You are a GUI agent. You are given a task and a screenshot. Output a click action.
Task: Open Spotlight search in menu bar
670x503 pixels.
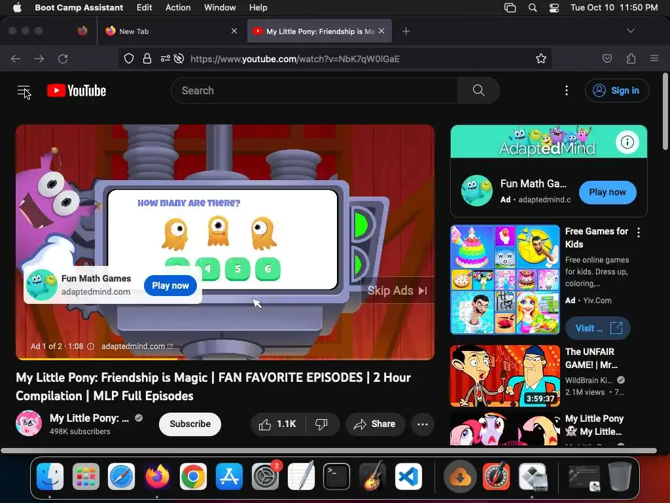coord(533,7)
